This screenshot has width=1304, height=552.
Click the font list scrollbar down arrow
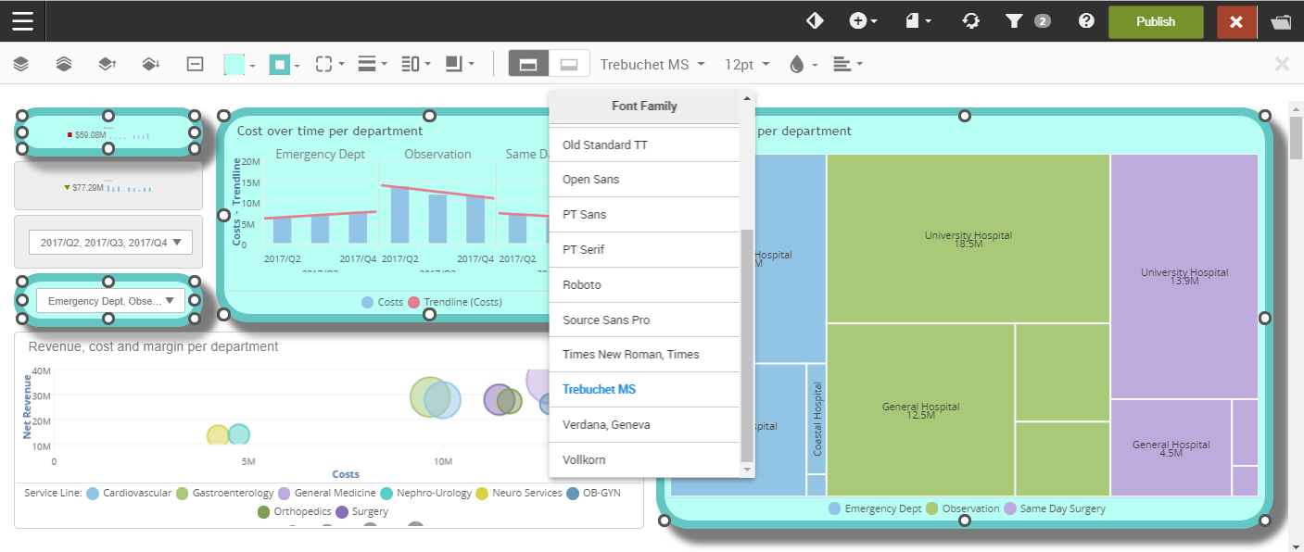(747, 470)
